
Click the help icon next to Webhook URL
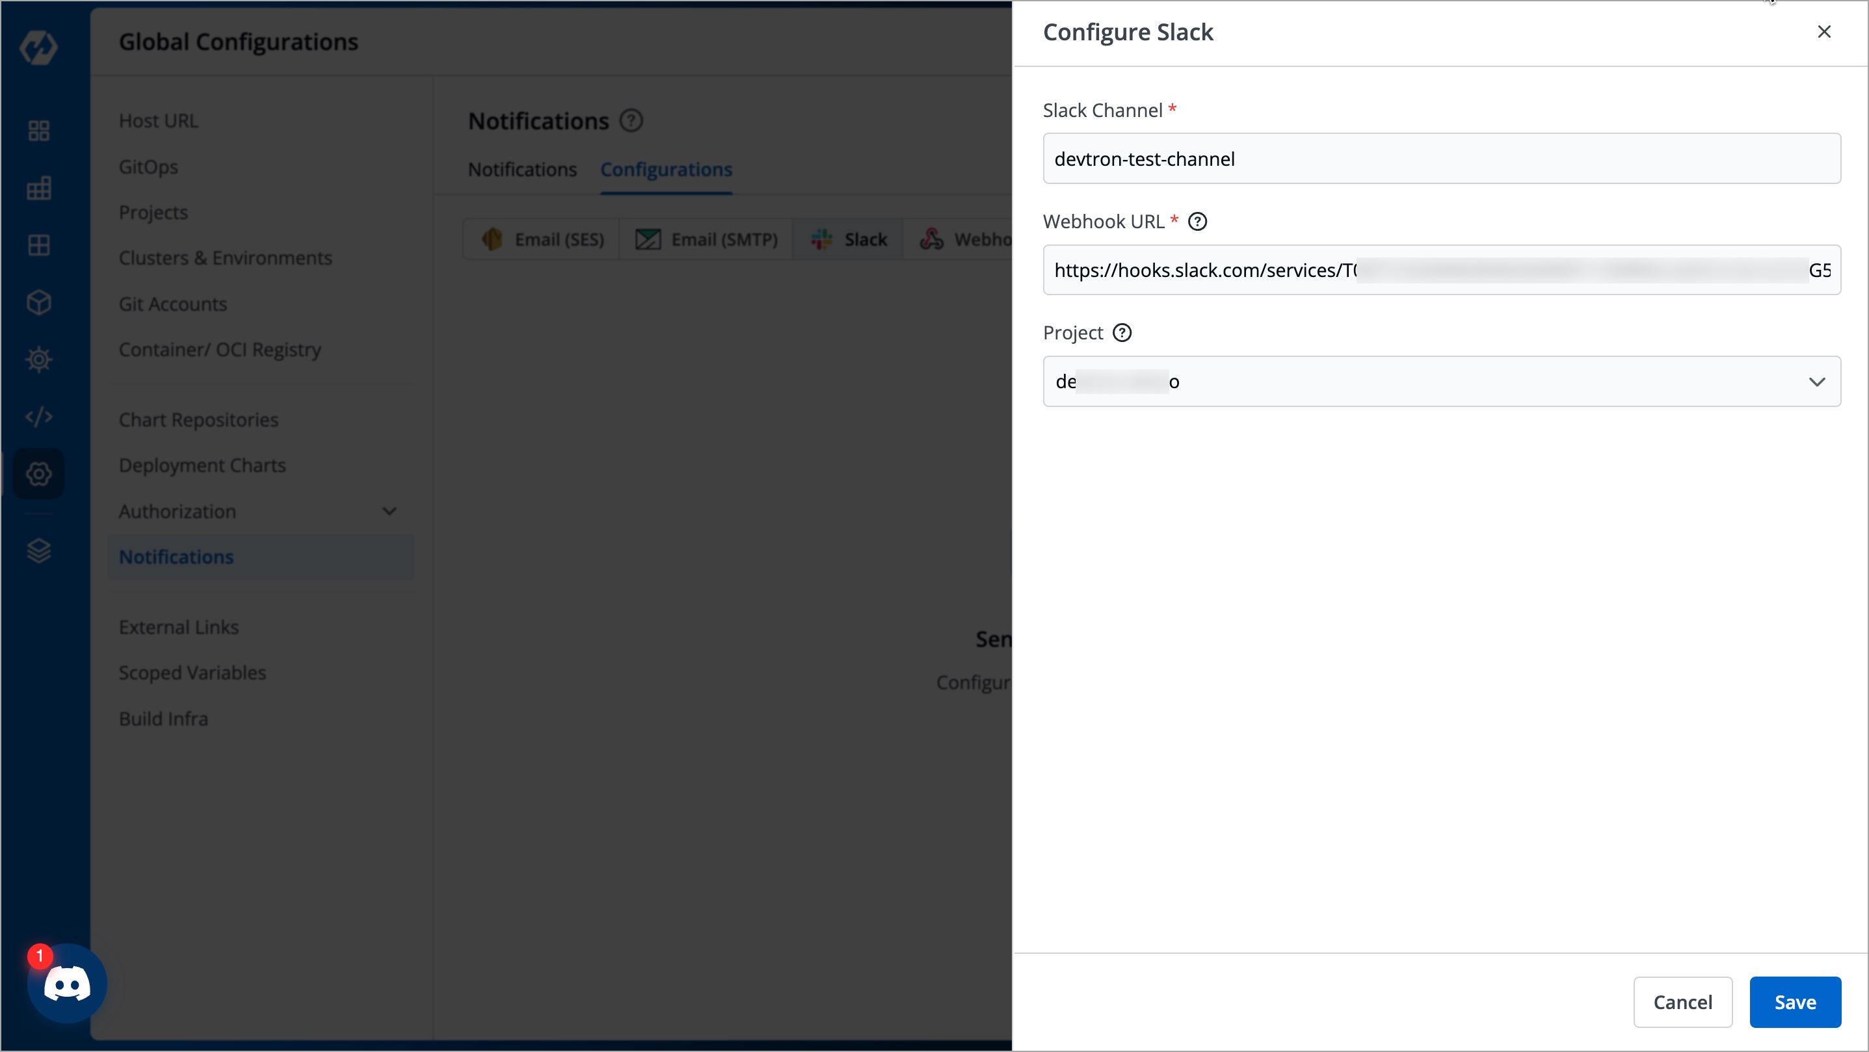coord(1197,221)
